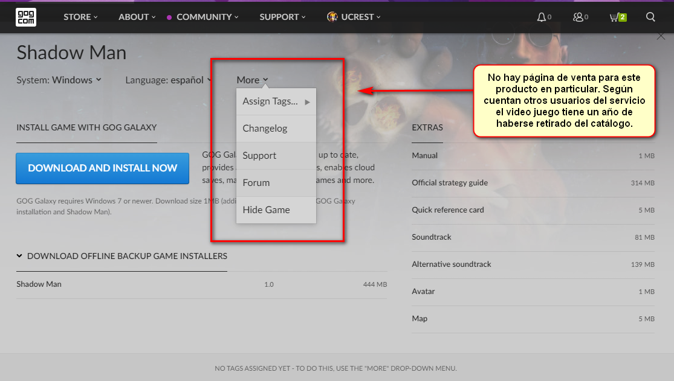Screen dimensions: 674x381
Task: Click the Shadow Man title text
Action: pyautogui.click(x=71, y=53)
